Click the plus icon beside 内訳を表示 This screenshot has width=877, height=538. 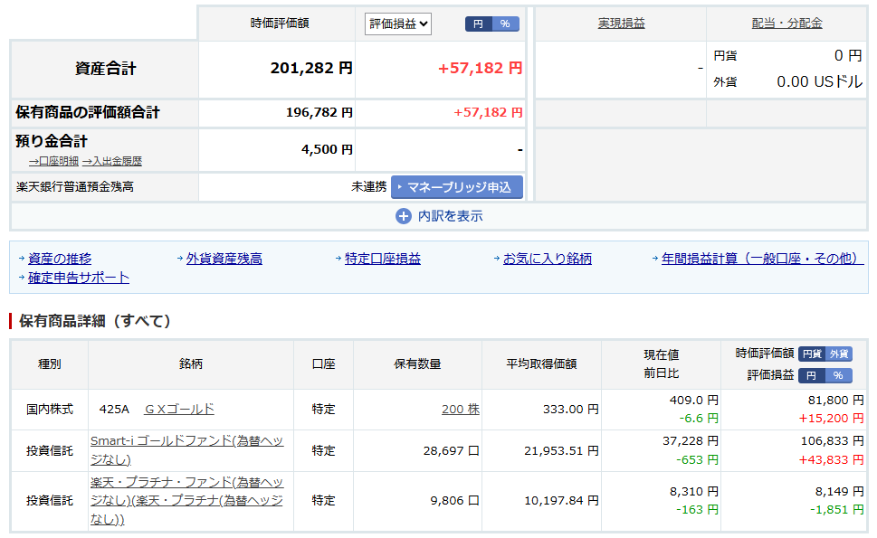[404, 216]
